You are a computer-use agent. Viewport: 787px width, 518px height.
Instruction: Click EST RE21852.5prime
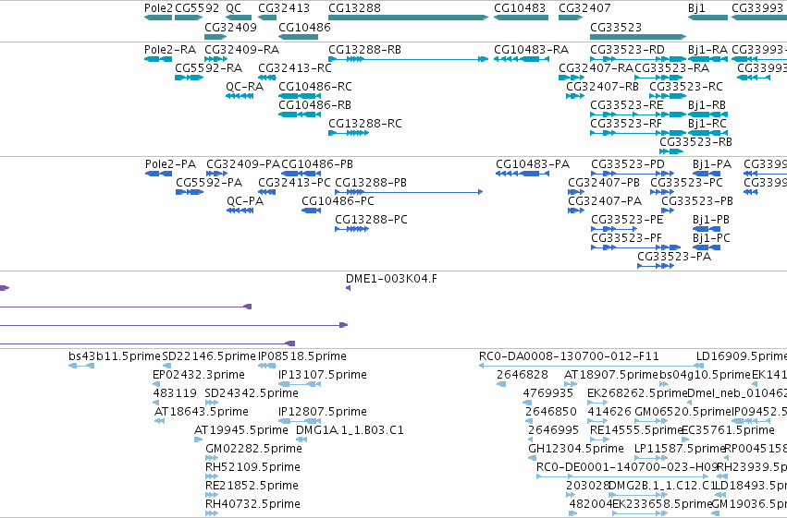pyautogui.click(x=212, y=495)
